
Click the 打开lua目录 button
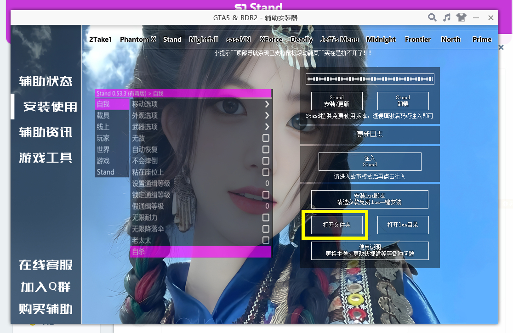point(403,225)
